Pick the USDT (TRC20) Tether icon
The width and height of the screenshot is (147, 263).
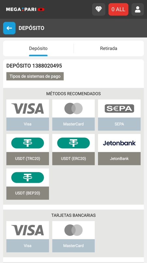tap(28, 143)
